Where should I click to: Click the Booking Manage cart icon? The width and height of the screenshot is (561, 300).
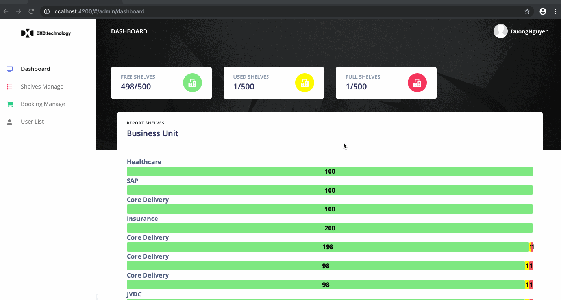pos(10,104)
